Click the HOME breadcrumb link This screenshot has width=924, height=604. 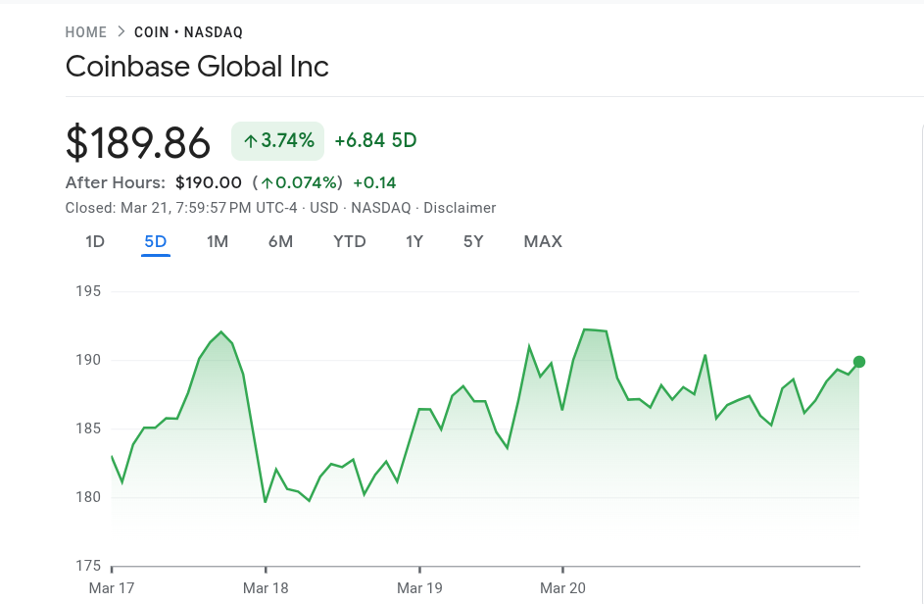click(86, 32)
